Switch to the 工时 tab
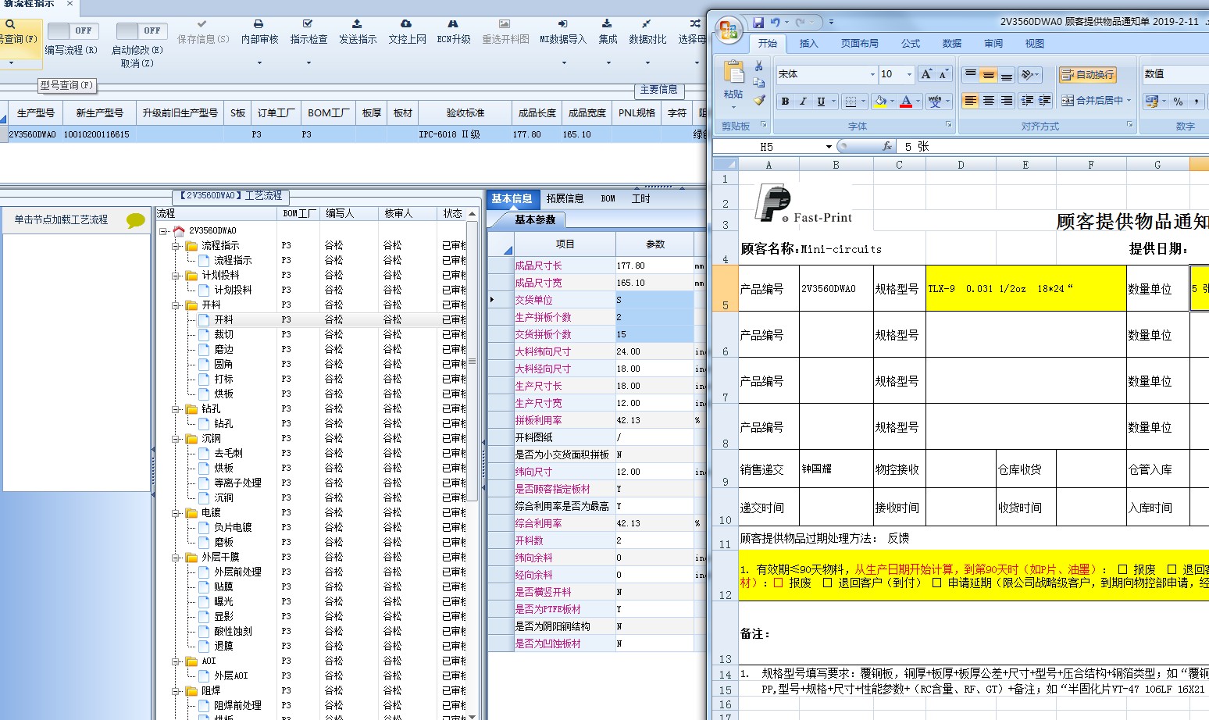Image resolution: width=1209 pixels, height=720 pixels. click(640, 199)
